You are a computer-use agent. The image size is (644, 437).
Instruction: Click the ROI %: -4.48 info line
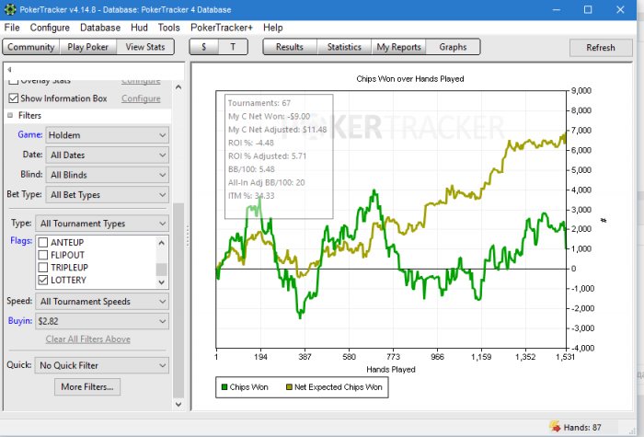[x=251, y=143]
